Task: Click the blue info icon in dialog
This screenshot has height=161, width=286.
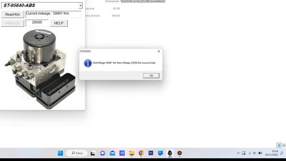Action: [x=88, y=63]
